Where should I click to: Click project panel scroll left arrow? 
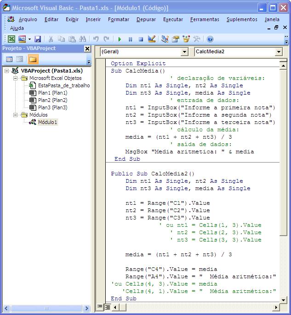tap(6, 308)
